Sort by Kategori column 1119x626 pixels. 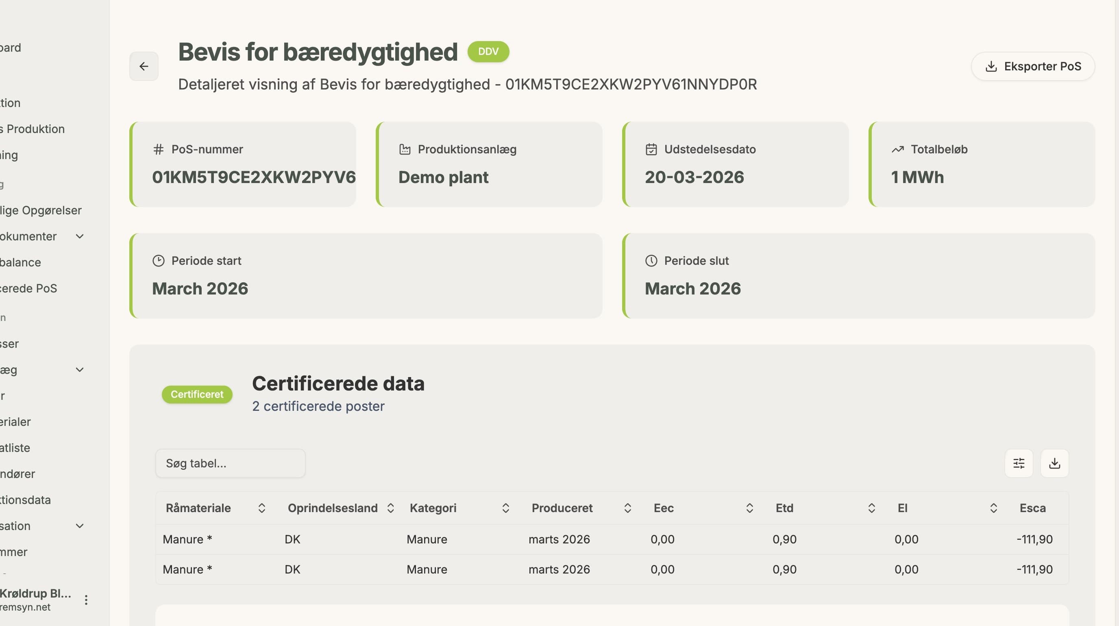[x=506, y=508]
